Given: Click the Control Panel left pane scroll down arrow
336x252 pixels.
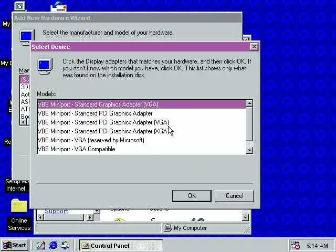Looking at the screenshot, I should [x=97, y=211].
